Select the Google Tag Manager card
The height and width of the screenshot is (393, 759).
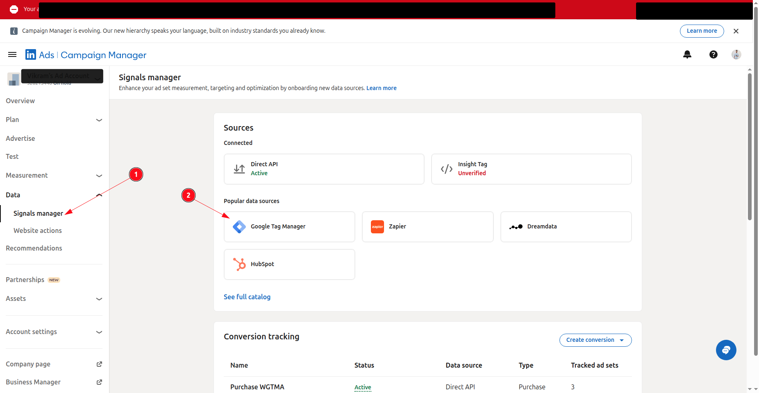pyautogui.click(x=289, y=227)
